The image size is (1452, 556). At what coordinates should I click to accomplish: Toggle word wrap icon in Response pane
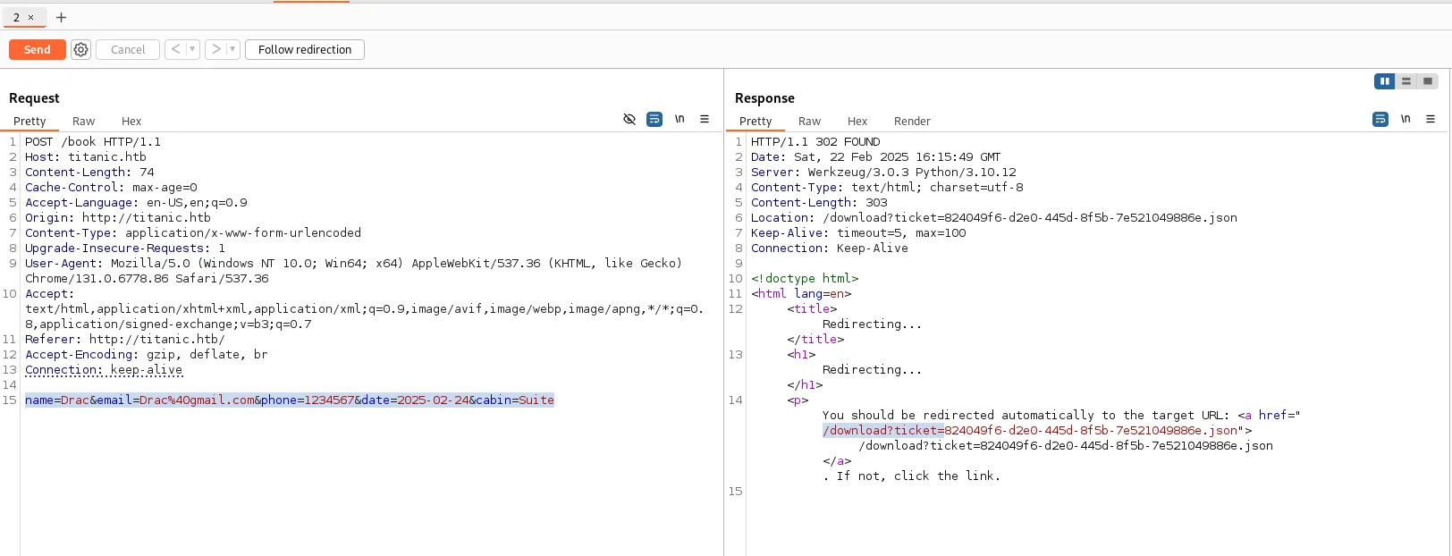tap(1380, 119)
